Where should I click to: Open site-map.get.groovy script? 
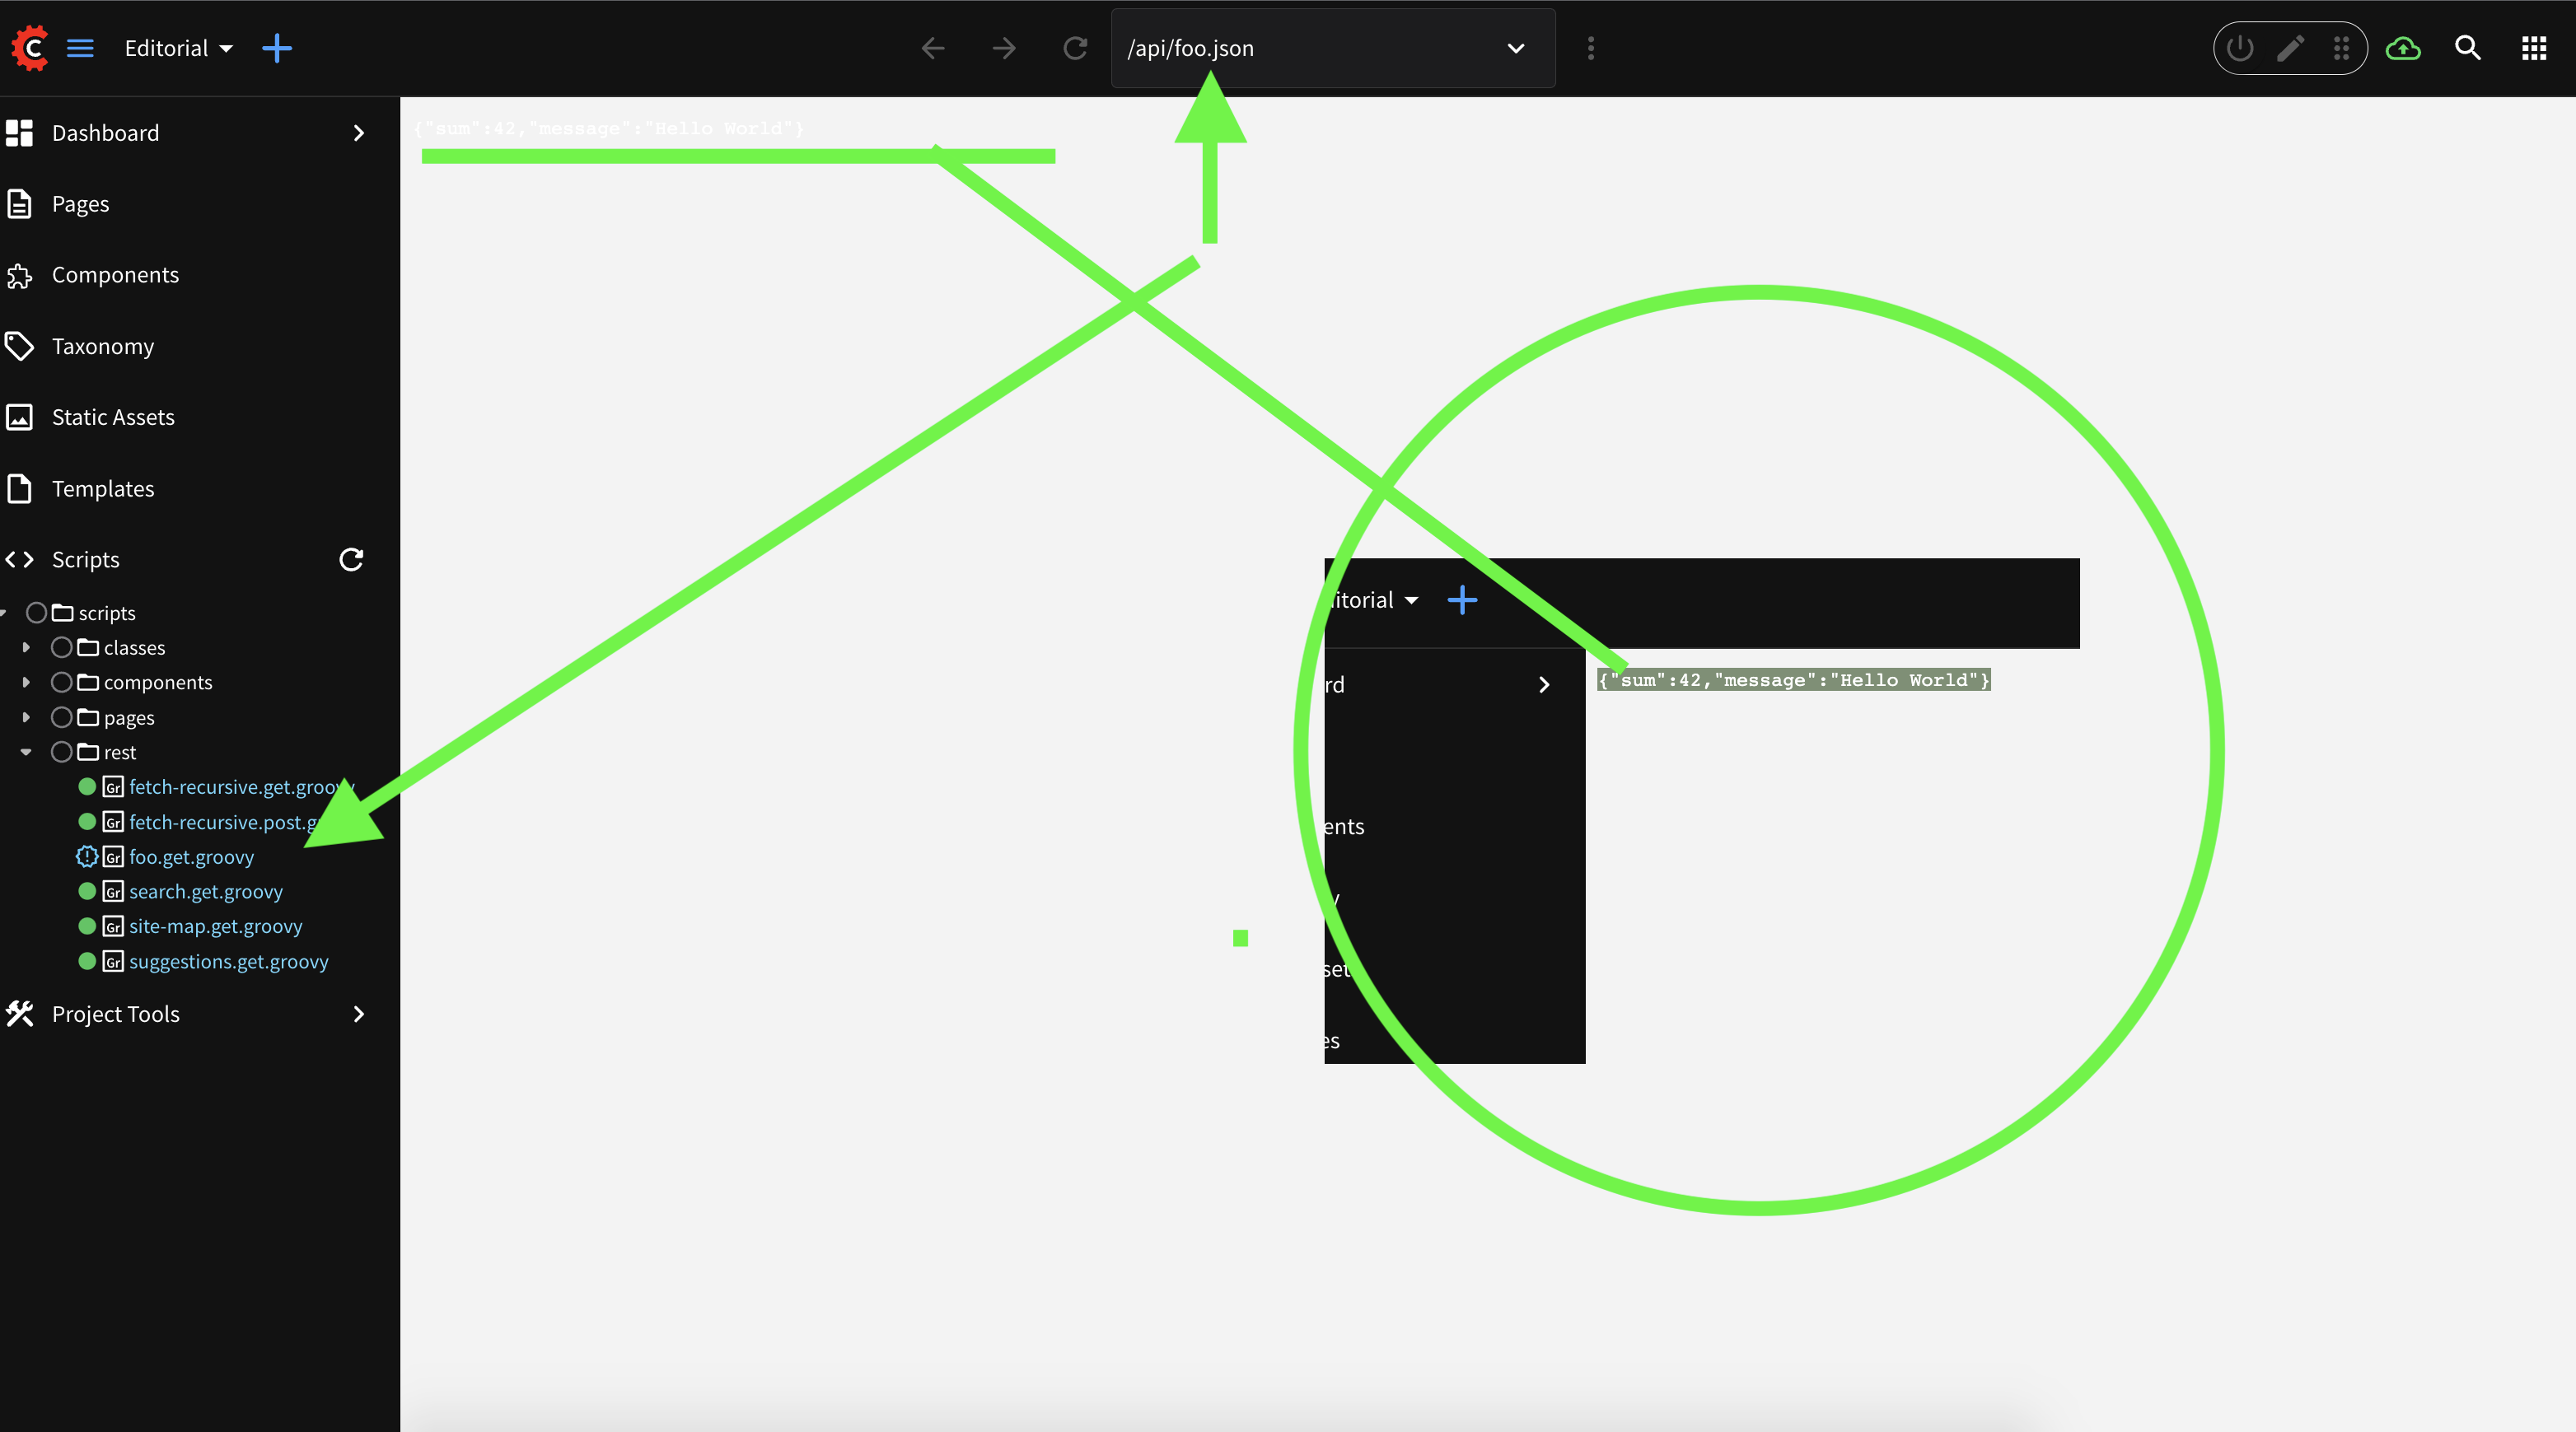point(215,926)
